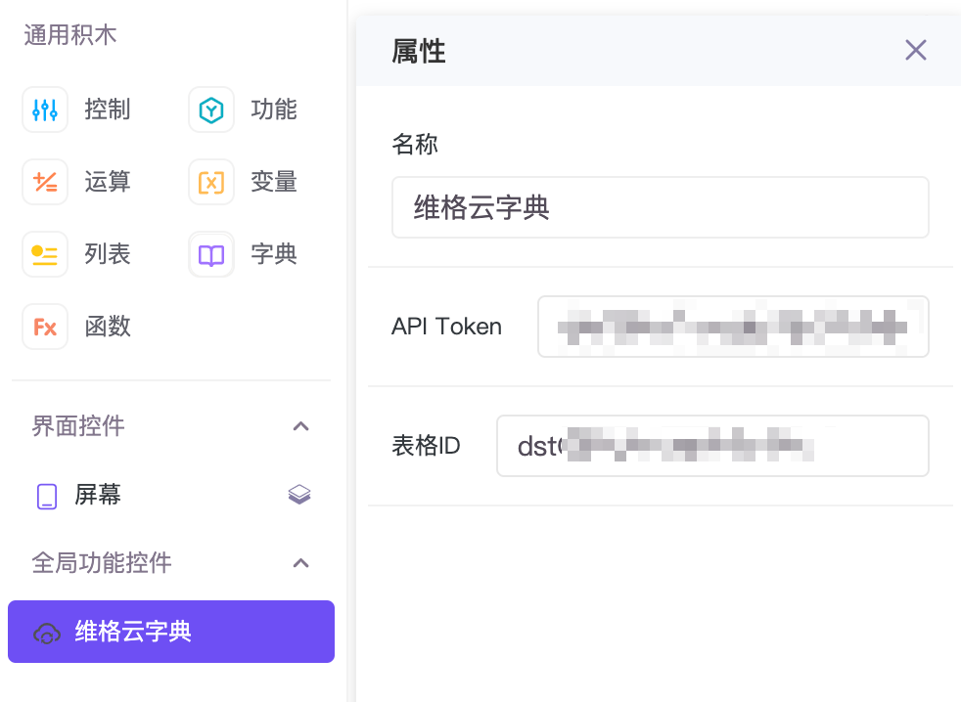The image size is (961, 702).
Task: Click the 界面控件 section title
Action: point(78,425)
